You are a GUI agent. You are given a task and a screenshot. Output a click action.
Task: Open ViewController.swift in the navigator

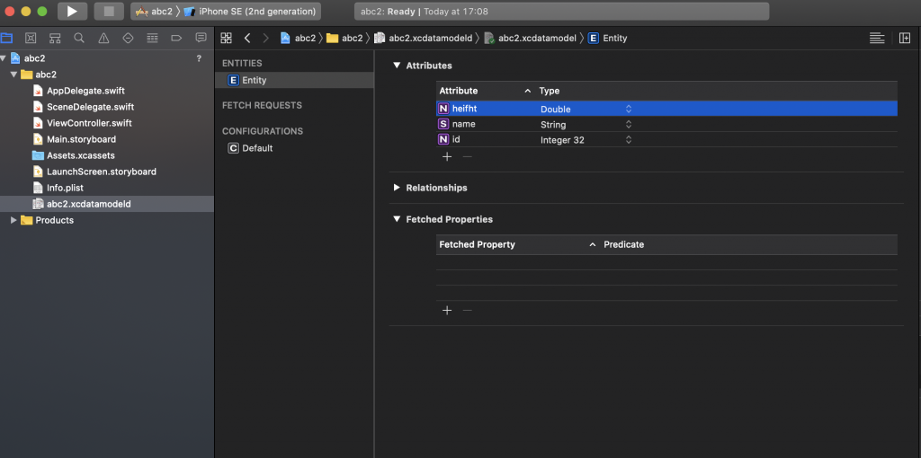tap(89, 123)
